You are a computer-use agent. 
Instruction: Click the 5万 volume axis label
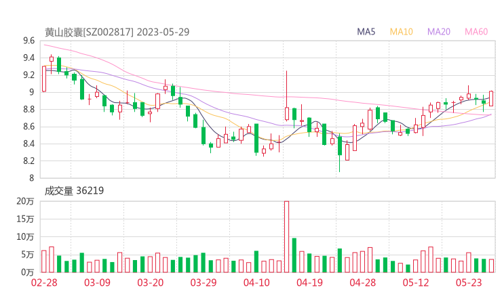[28, 255]
